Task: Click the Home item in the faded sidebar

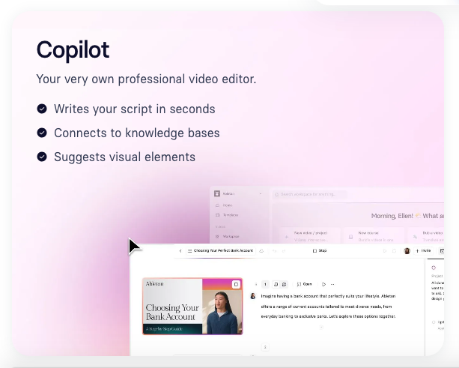Action: [x=226, y=205]
